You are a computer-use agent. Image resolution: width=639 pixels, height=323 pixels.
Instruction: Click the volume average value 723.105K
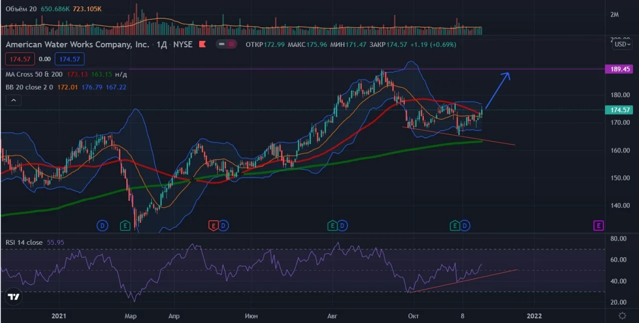pyautogui.click(x=87, y=9)
